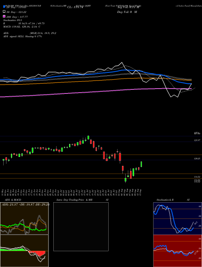Click the blue Stochastics chart panel

point(177,218)
